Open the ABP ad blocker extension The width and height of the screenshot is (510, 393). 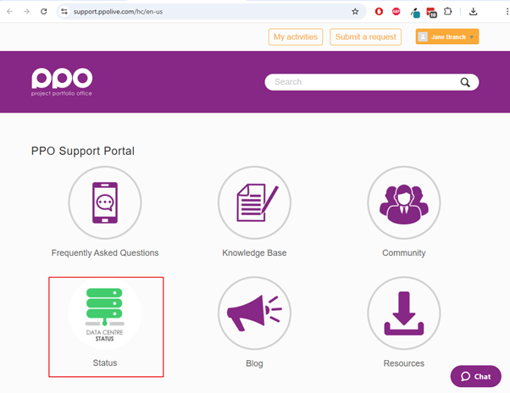(396, 12)
